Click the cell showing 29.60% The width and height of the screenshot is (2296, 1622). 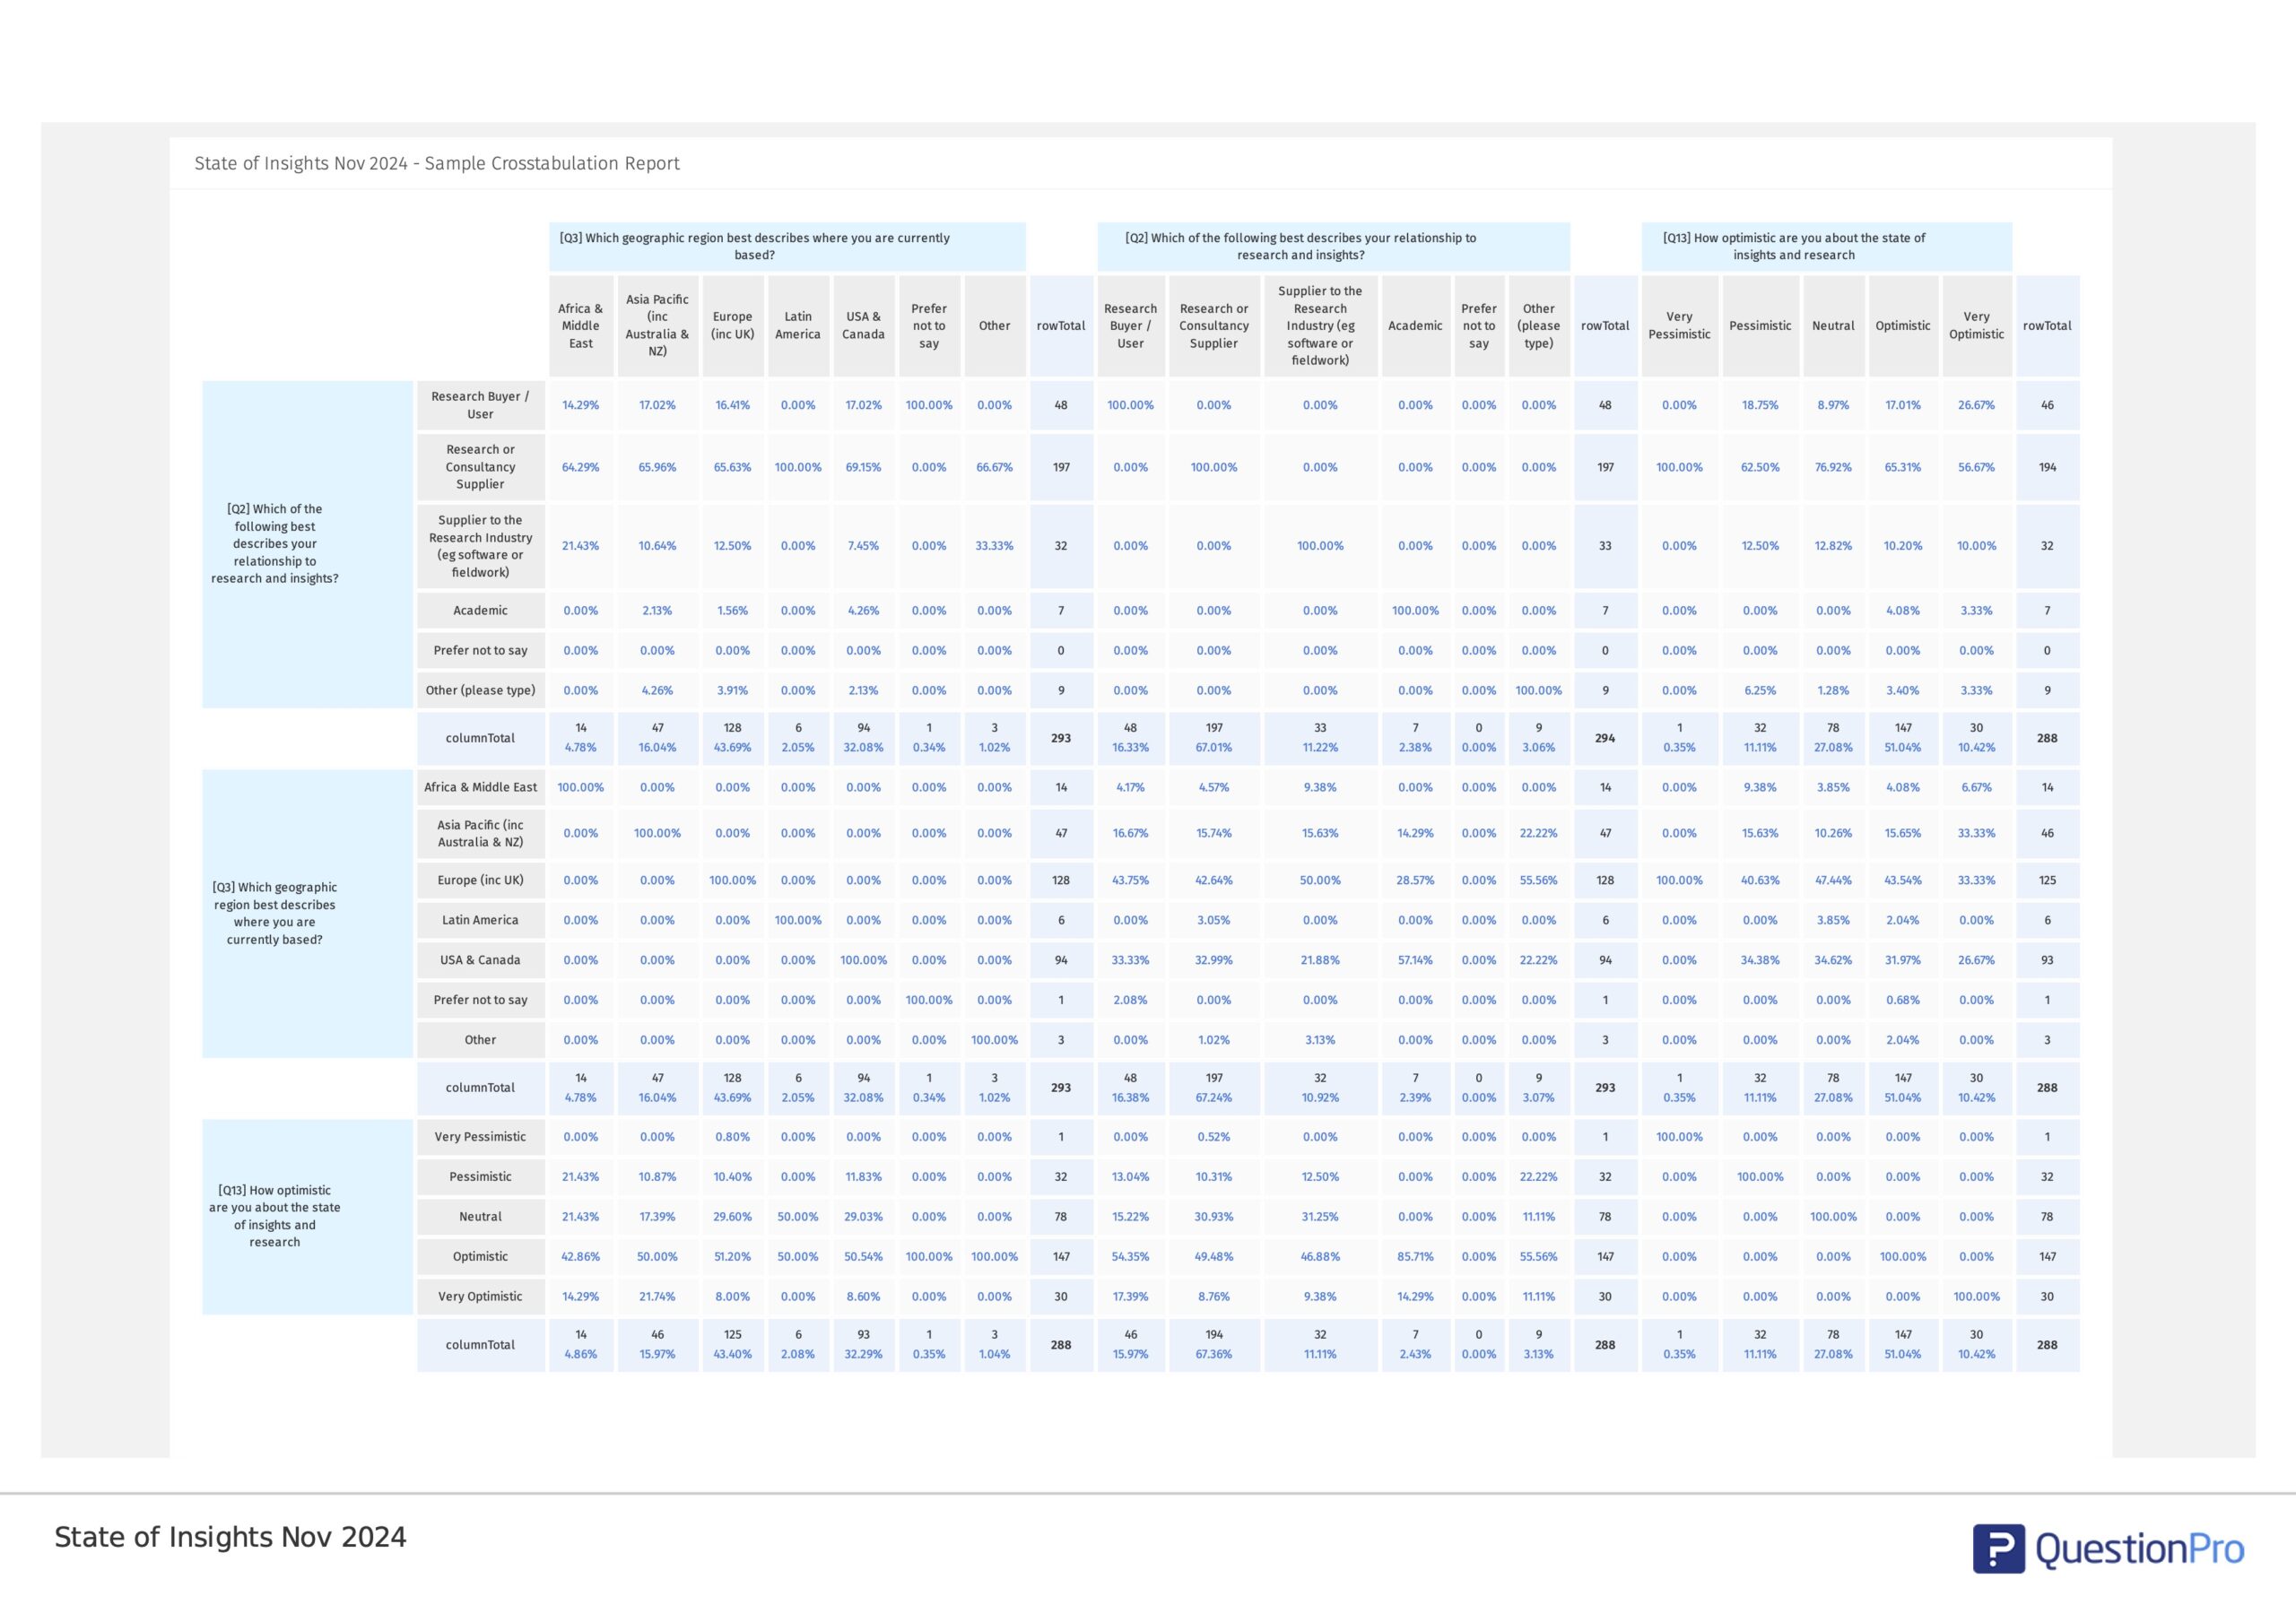[733, 1216]
